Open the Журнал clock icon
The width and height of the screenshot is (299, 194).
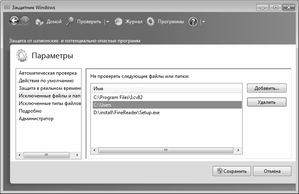pos(118,22)
